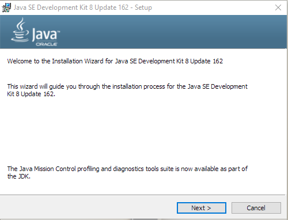Screen dimensions: 288x220
Task: Click the ORACLE text under the Java logo
Action: point(47,44)
